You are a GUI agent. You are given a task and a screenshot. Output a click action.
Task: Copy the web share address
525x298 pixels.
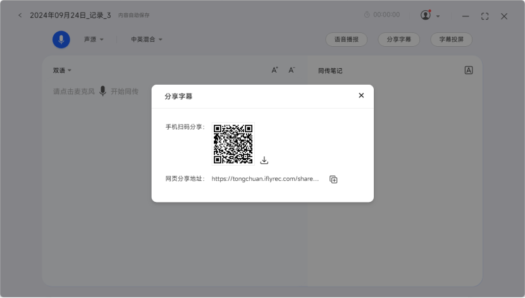tap(333, 180)
